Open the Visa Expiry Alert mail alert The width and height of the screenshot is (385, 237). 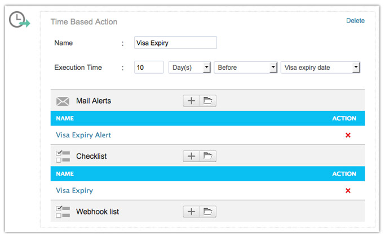point(83,135)
